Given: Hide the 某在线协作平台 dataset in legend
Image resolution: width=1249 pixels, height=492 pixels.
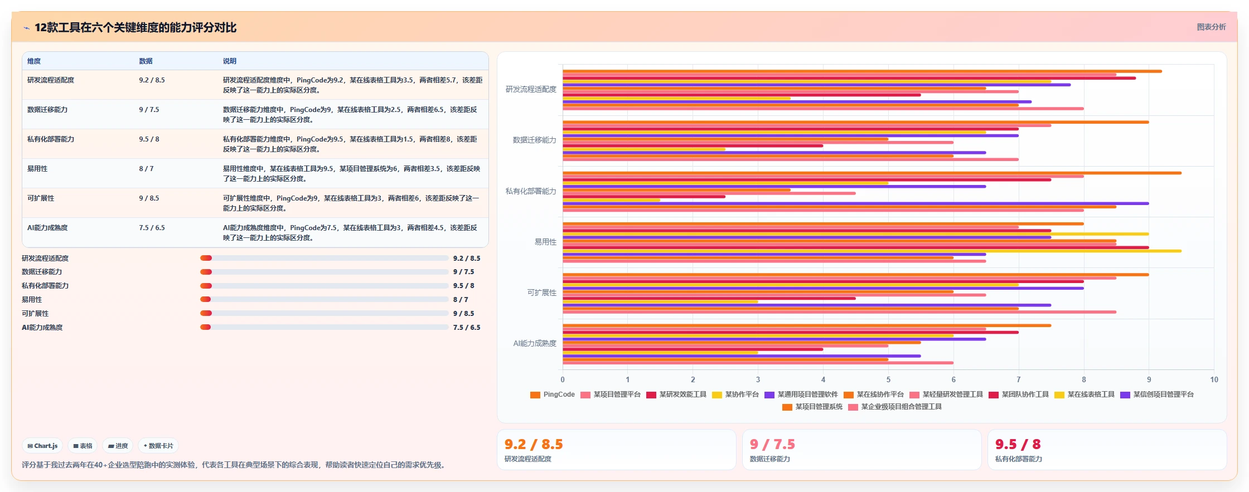Looking at the screenshot, I should 874,394.
